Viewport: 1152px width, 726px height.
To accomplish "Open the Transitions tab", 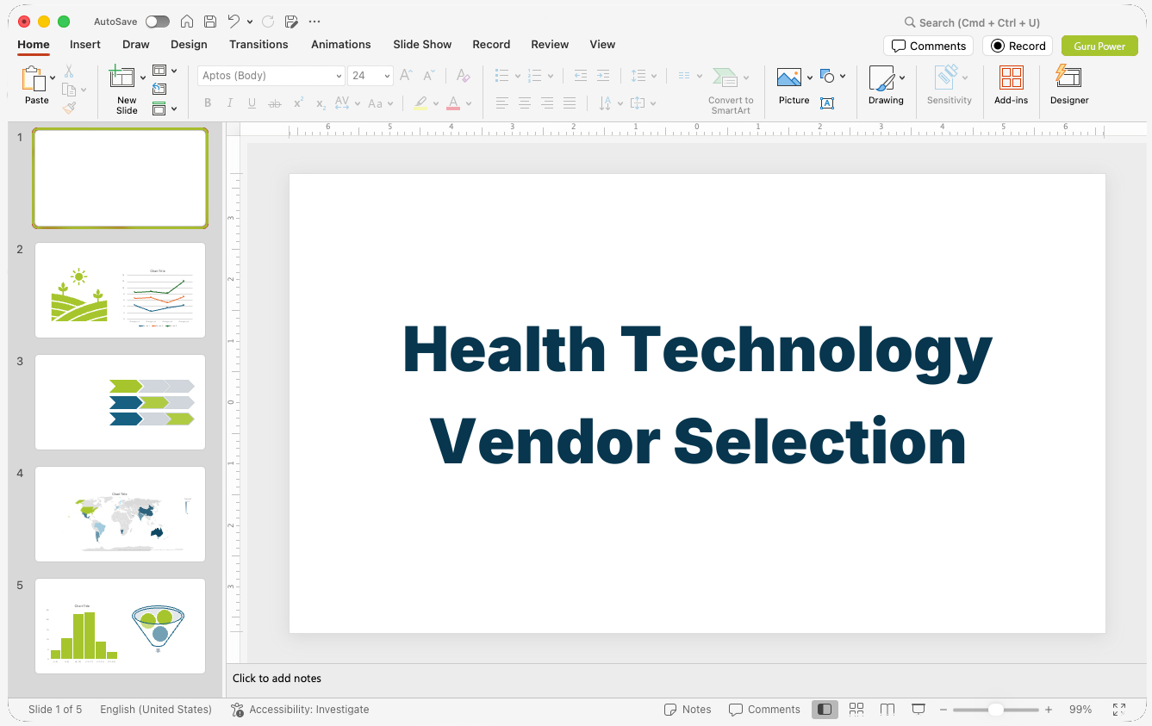I will click(x=258, y=44).
